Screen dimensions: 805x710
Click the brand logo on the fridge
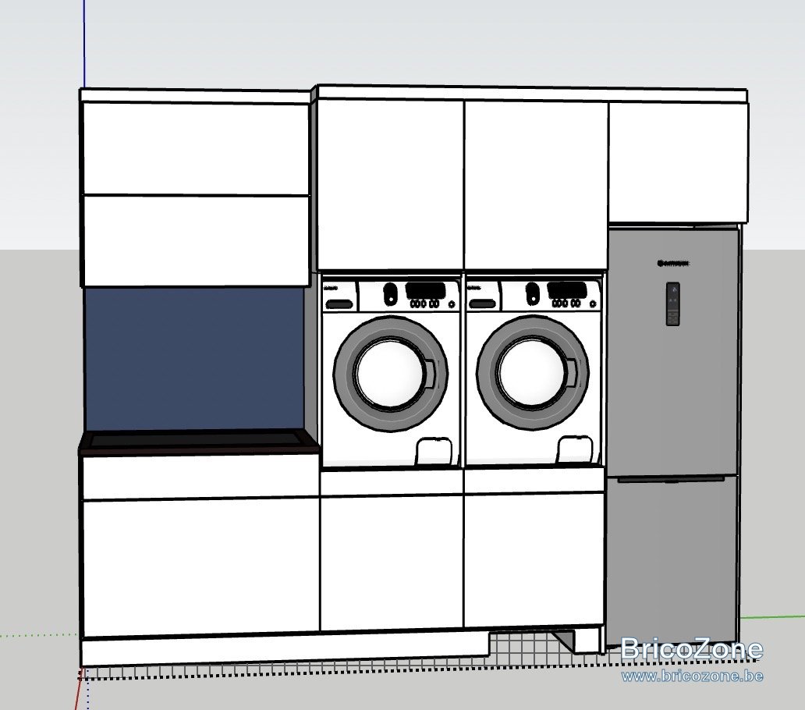pyautogui.click(x=673, y=264)
